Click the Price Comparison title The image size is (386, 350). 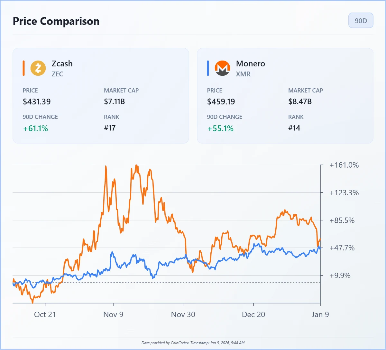click(56, 21)
